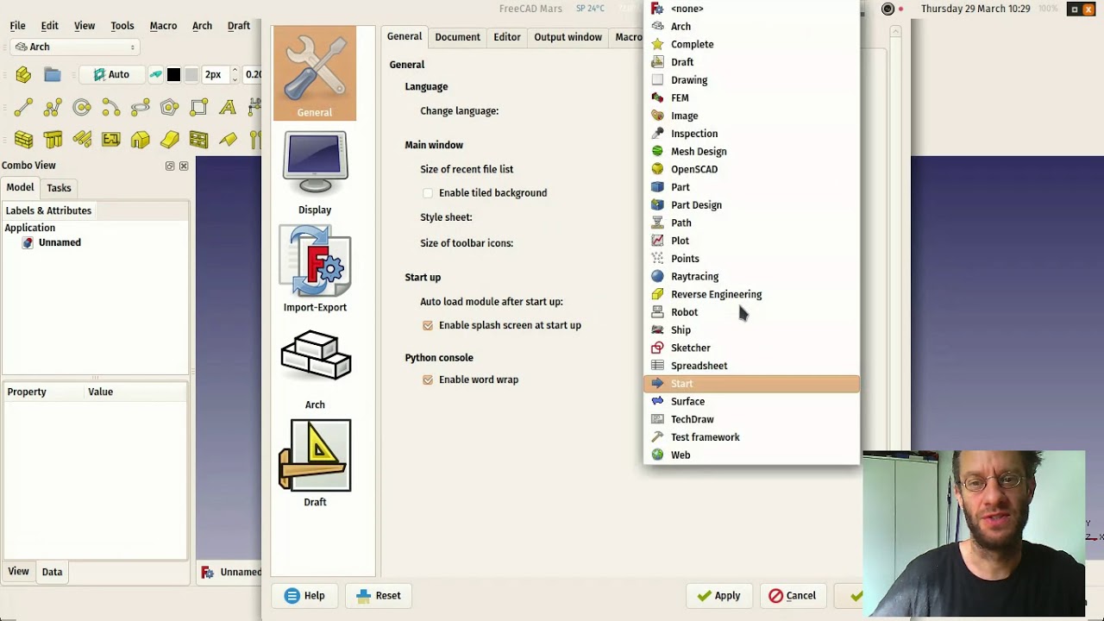The image size is (1104, 621).
Task: Switch to the Output window tab
Action: click(x=568, y=37)
